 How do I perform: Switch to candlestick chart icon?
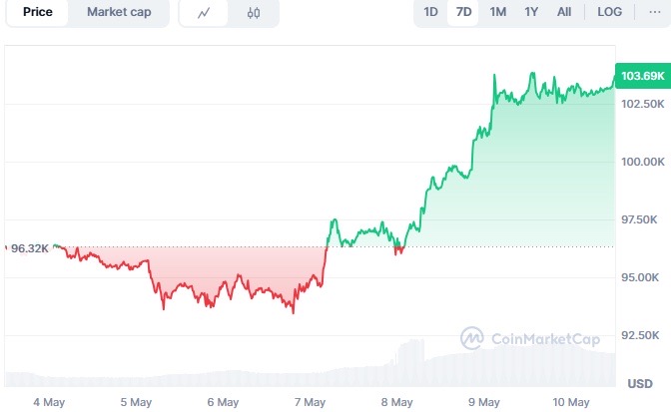click(x=254, y=13)
